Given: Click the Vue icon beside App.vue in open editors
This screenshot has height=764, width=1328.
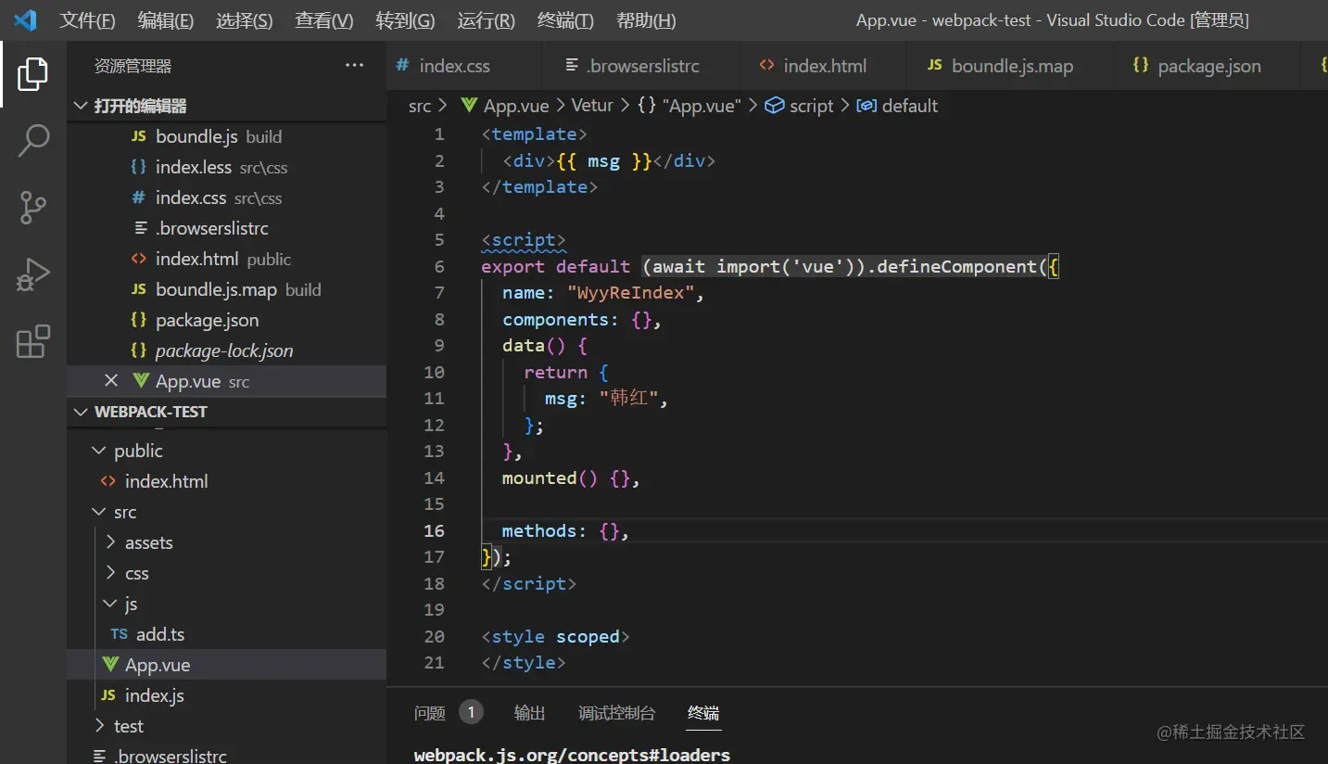Looking at the screenshot, I should click(x=141, y=381).
